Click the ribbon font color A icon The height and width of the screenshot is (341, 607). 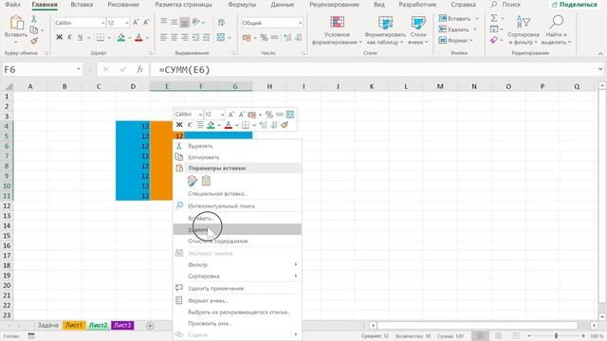(138, 38)
